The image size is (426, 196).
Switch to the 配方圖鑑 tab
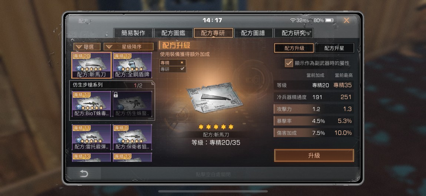173,33
